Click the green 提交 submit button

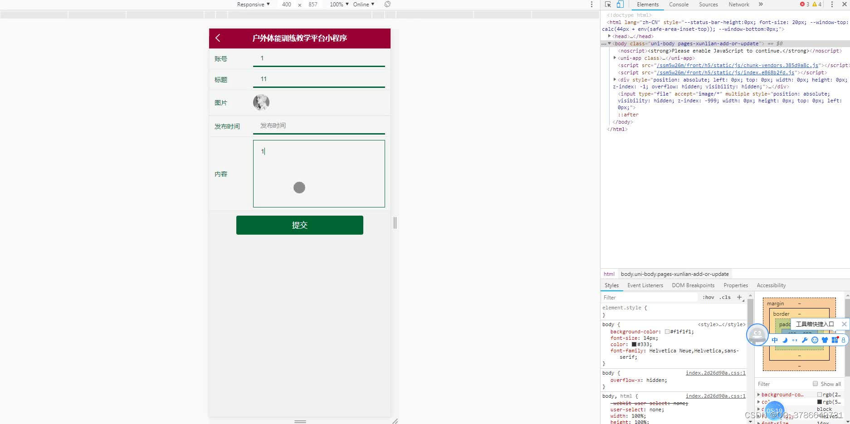299,225
